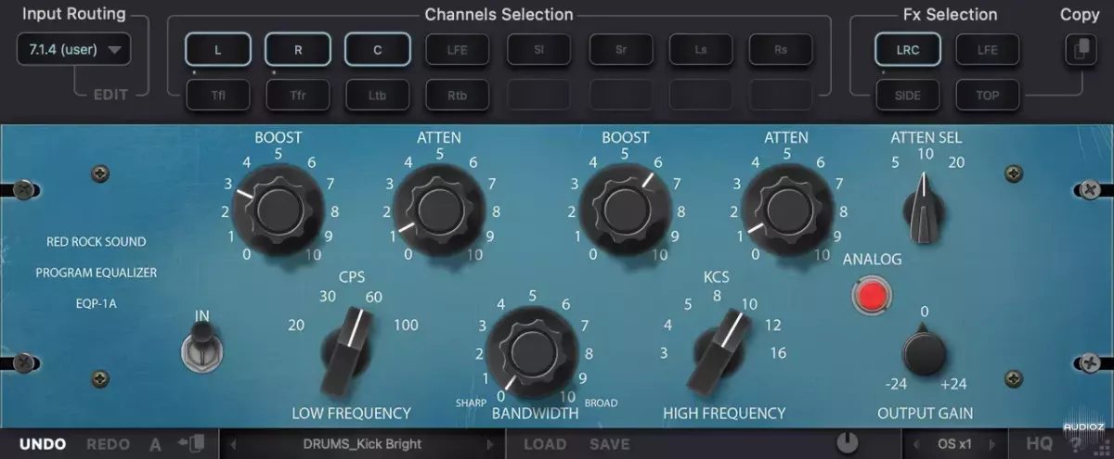Click the high frequency ATTEN knob
The image size is (1114, 459).
(x=786, y=210)
